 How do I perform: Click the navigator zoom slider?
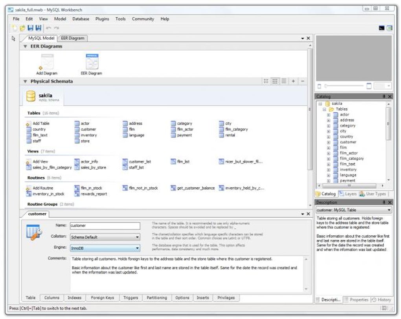pos(344,86)
